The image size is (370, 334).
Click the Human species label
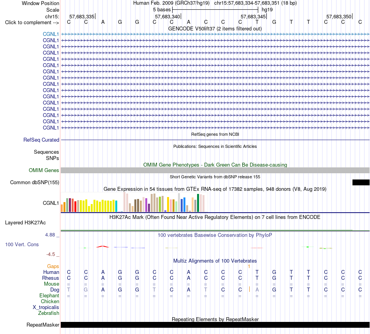pyautogui.click(x=51, y=272)
